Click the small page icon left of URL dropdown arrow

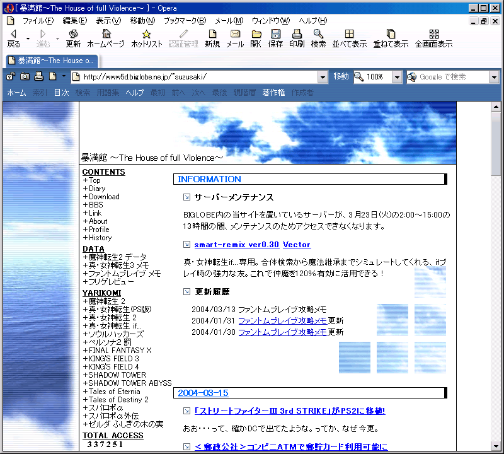point(53,76)
